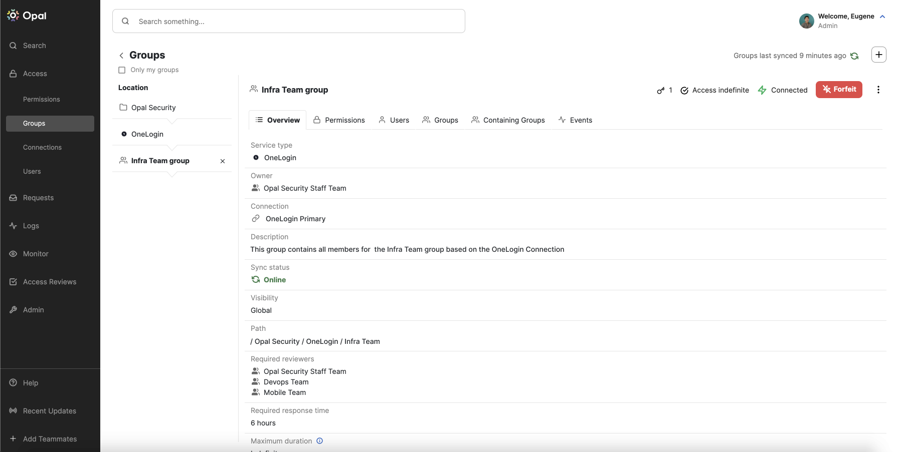Click the link icon beside OneLogin Primary
The height and width of the screenshot is (452, 898).
coord(256,218)
